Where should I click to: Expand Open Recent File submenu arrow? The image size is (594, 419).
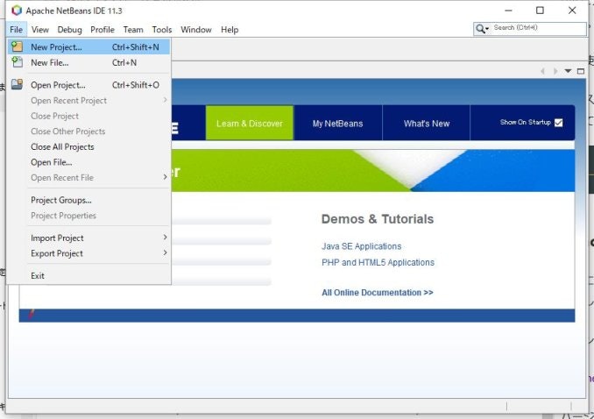click(165, 177)
